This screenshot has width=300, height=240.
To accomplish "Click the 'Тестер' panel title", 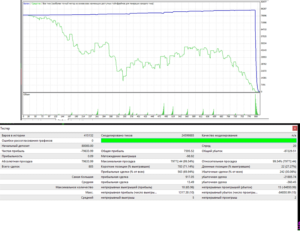I will click(x=5, y=128).
